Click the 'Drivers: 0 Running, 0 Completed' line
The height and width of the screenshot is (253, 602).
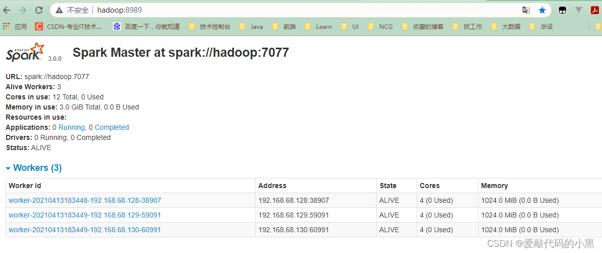58,137
